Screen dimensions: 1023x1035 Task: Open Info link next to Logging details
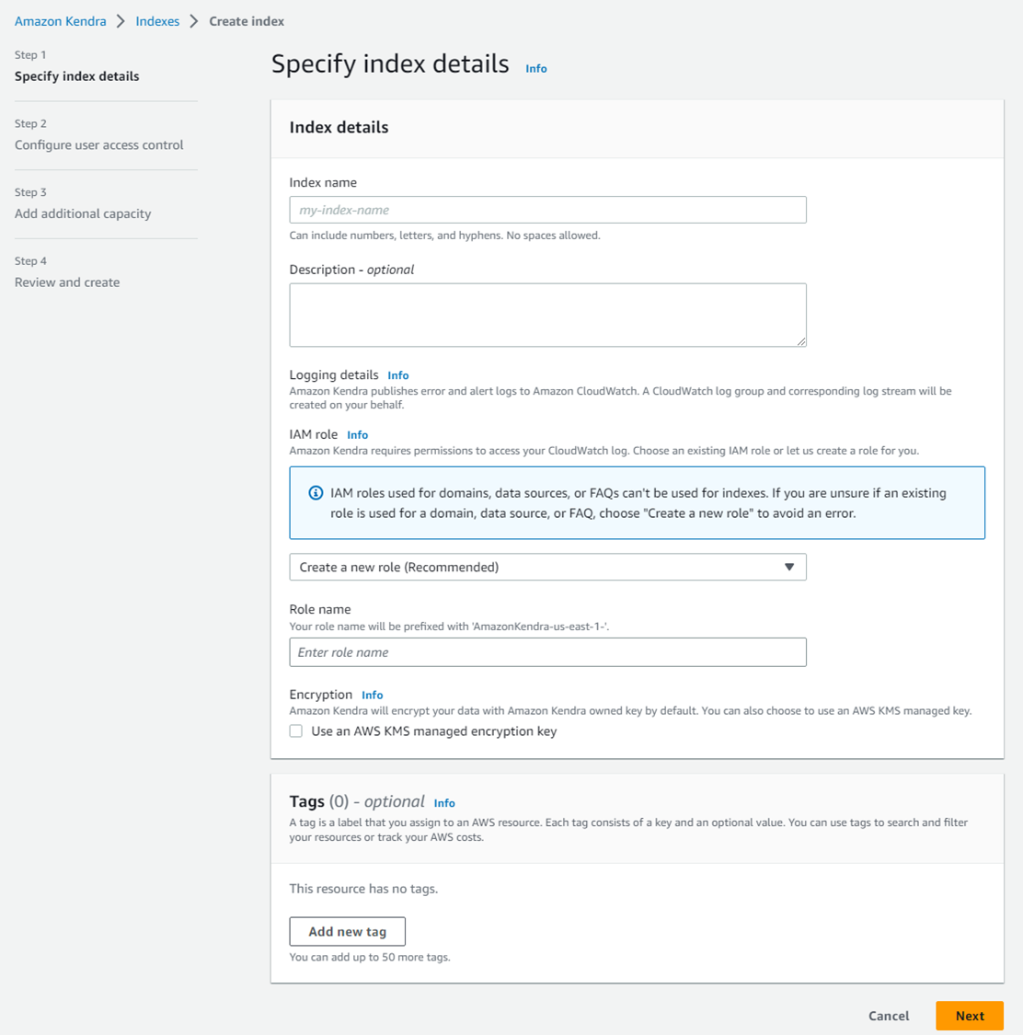click(x=398, y=375)
